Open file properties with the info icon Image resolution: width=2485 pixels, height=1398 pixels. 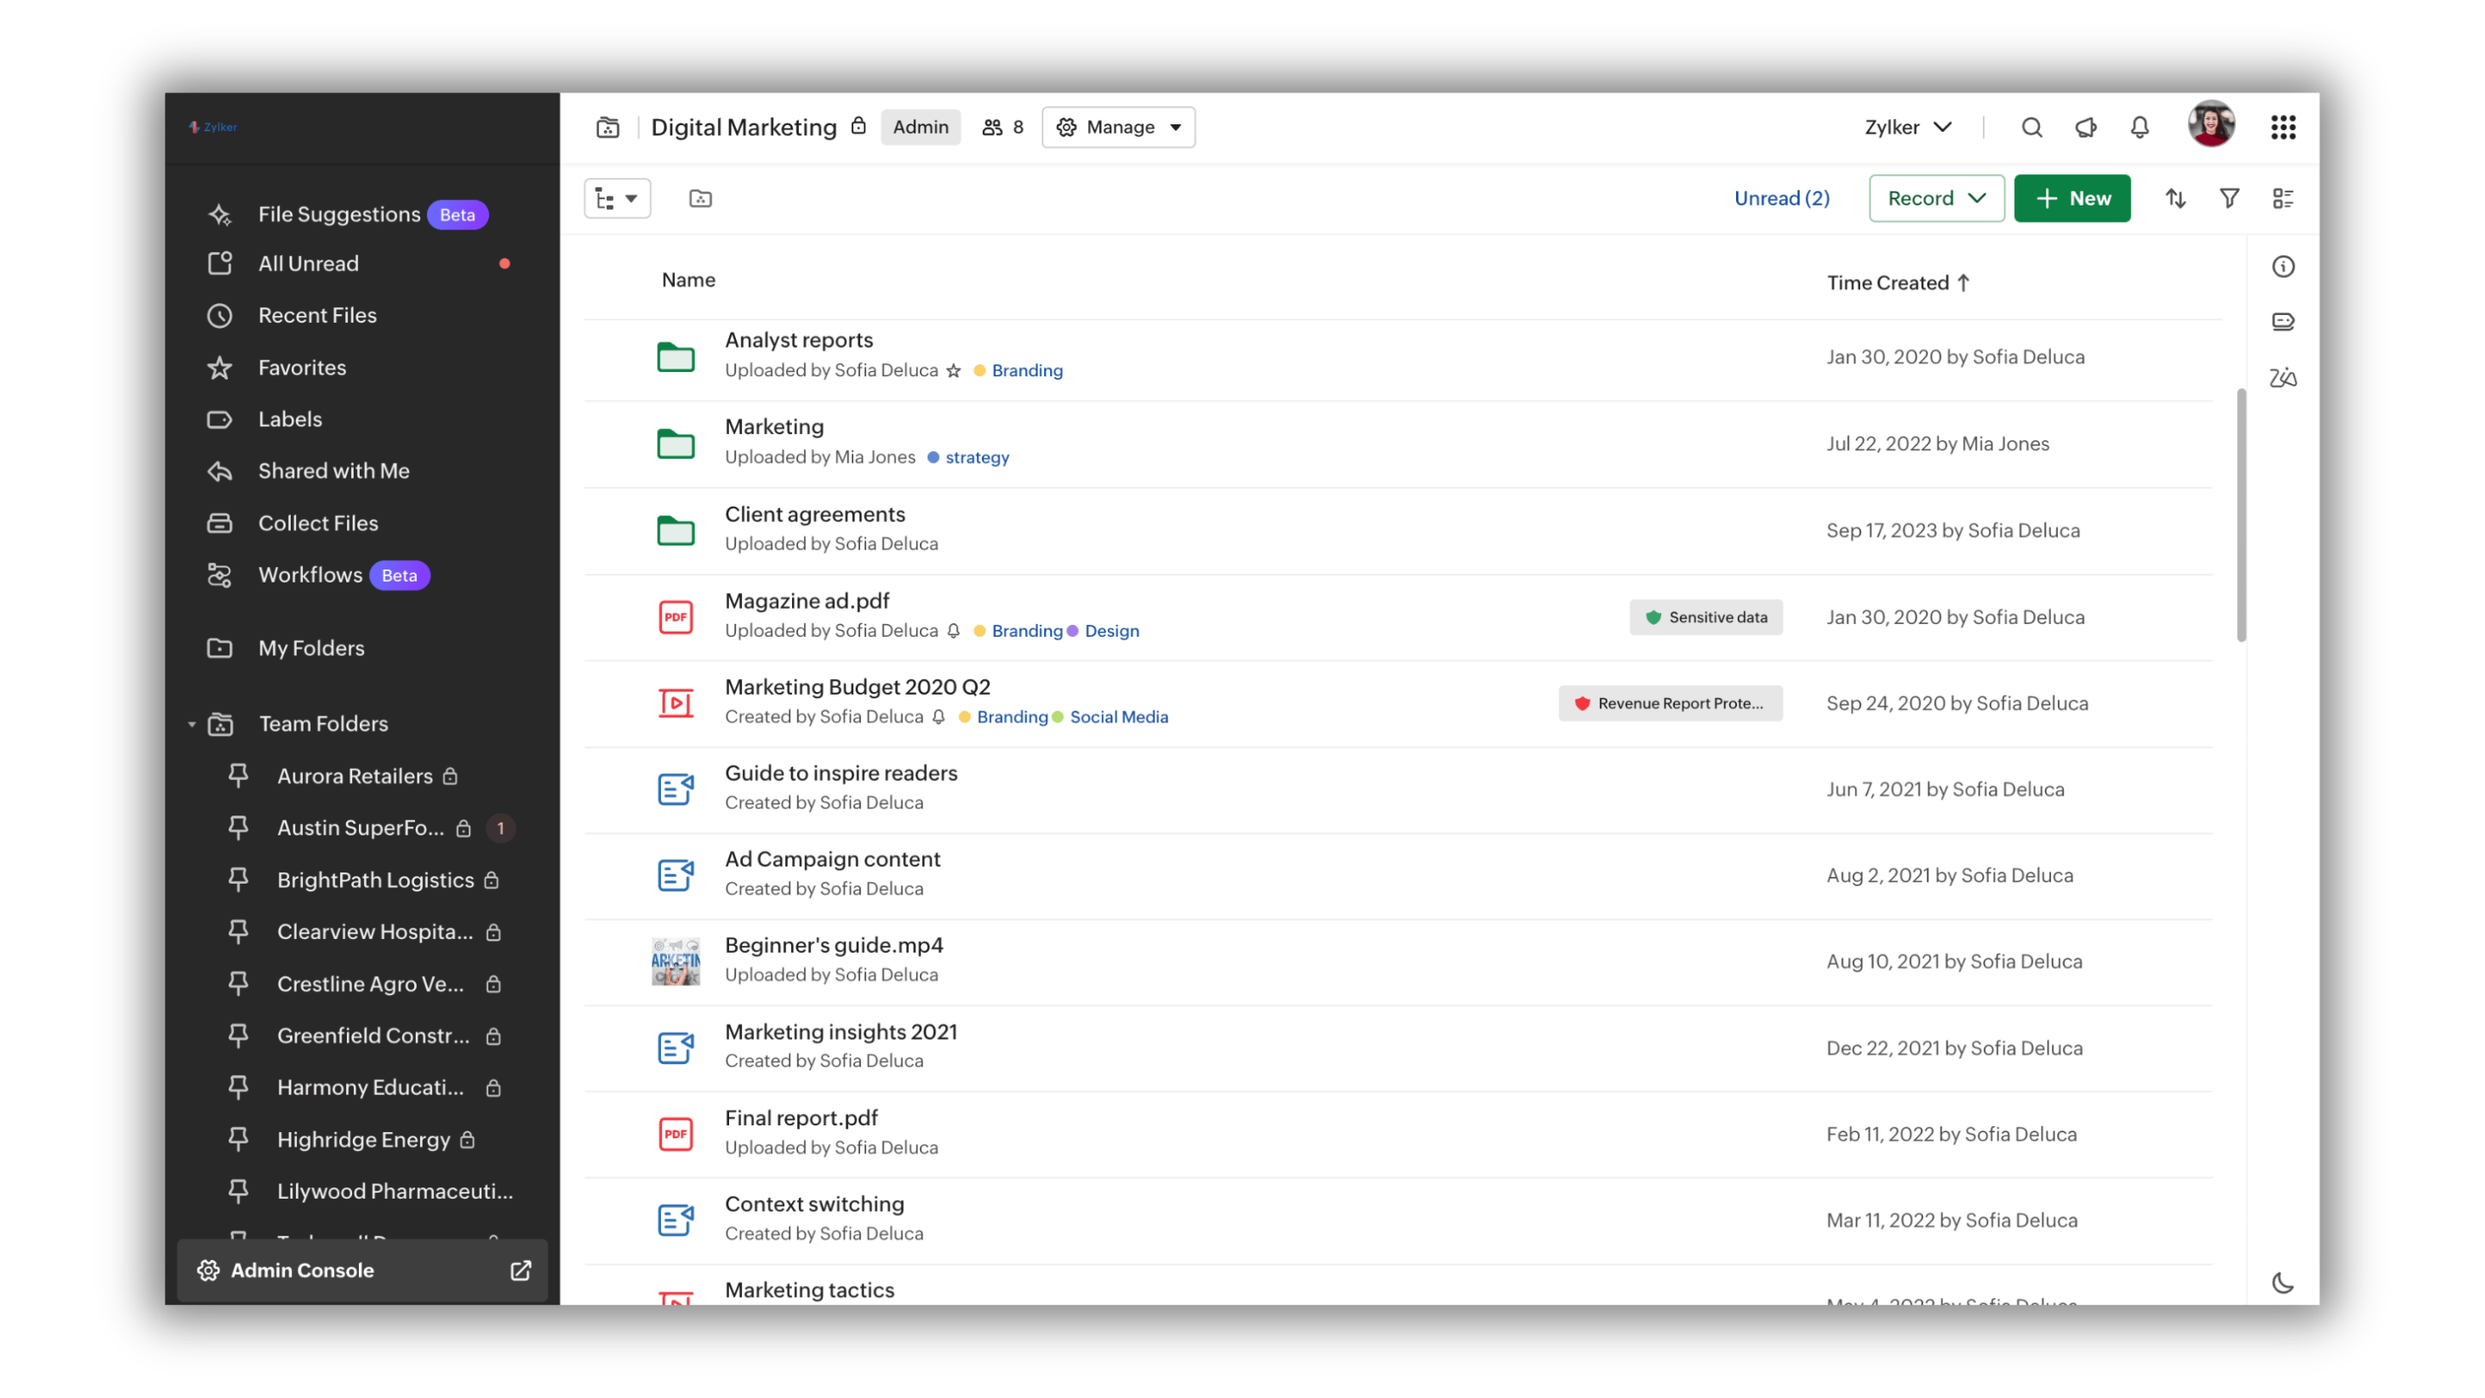(x=2283, y=267)
